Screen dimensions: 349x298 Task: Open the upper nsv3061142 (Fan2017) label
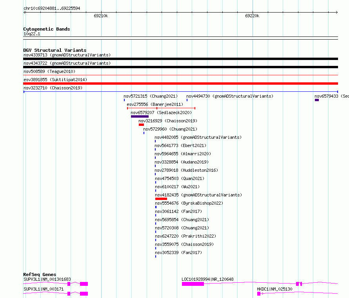click(x=178, y=211)
